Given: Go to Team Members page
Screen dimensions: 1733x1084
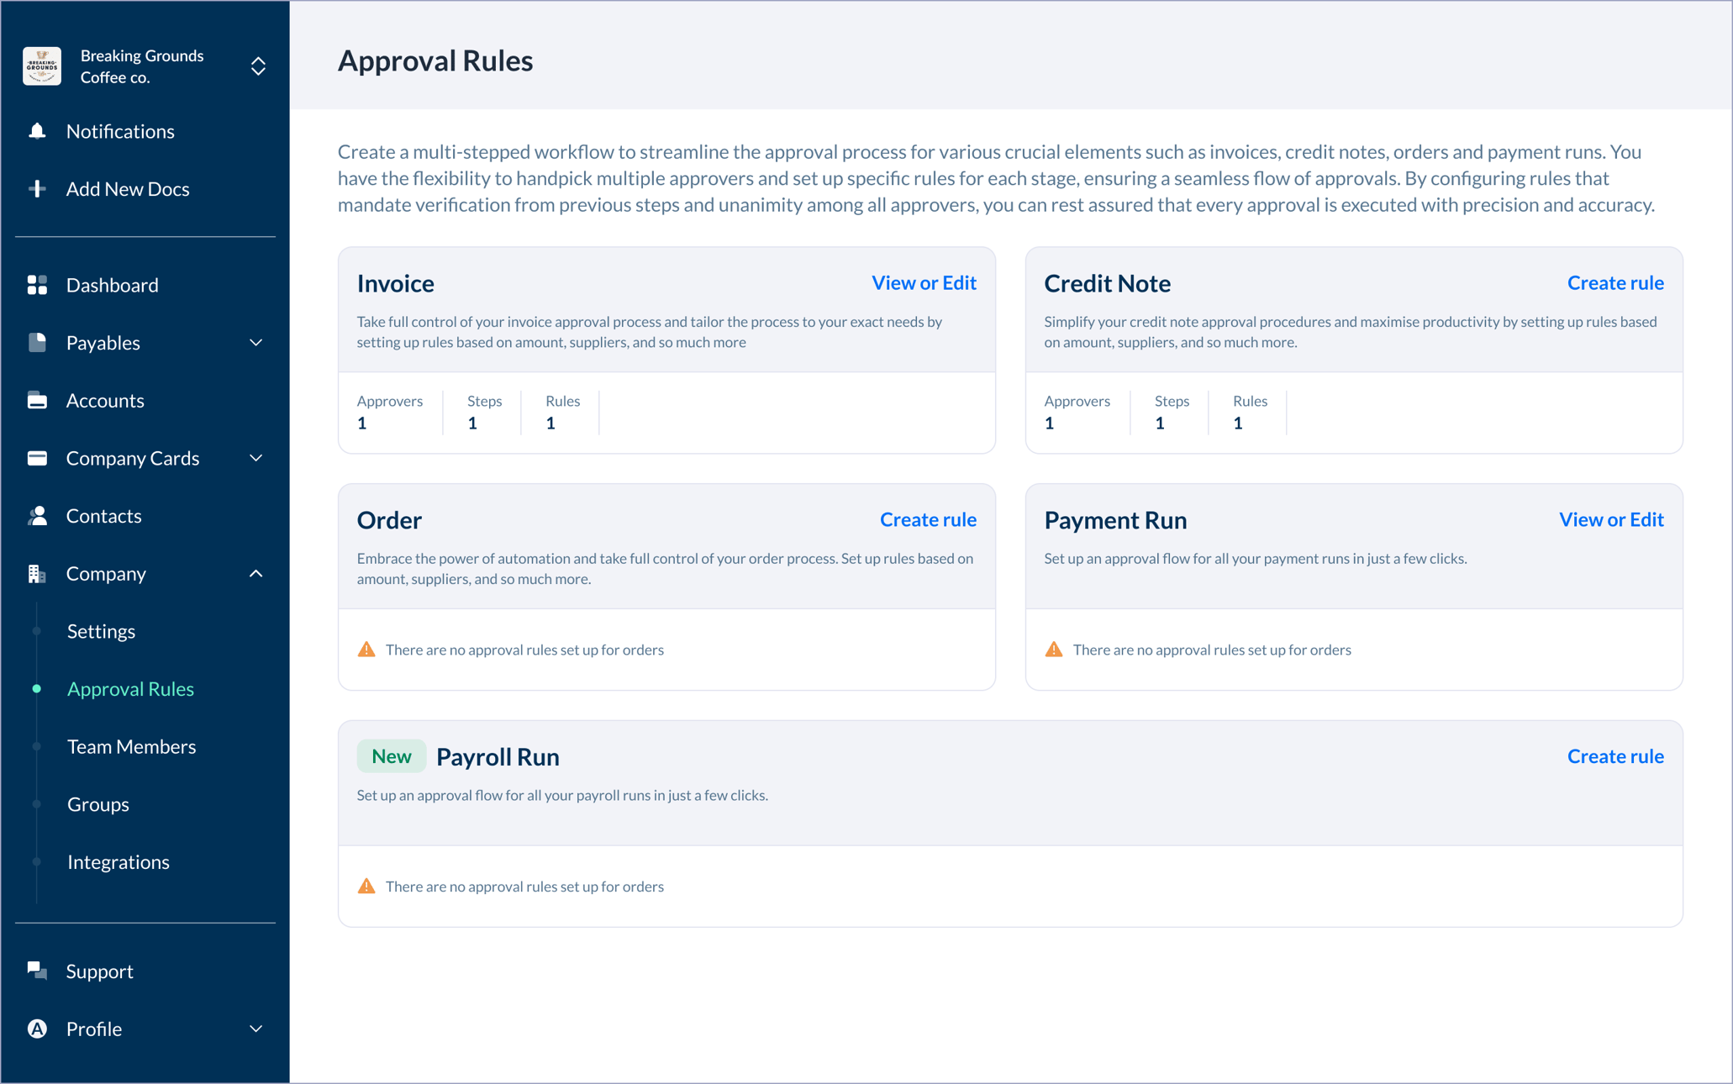Looking at the screenshot, I should click(x=131, y=746).
